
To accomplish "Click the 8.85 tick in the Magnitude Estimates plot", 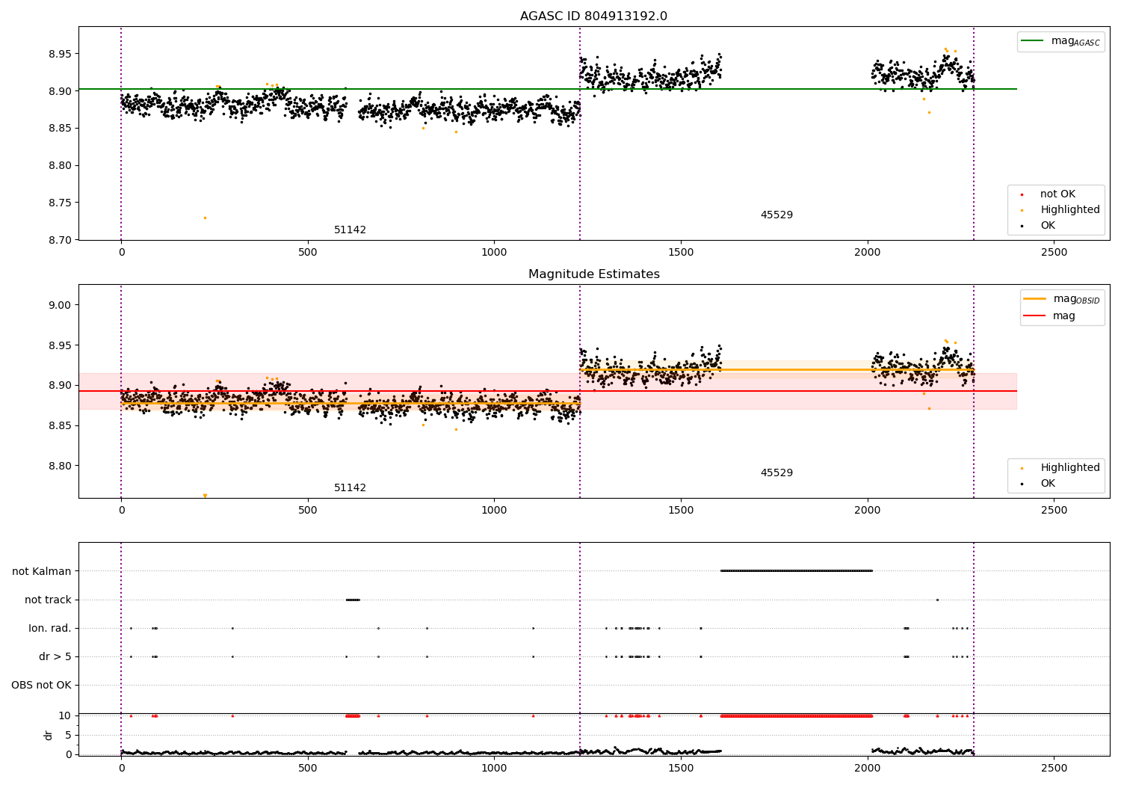I will tap(61, 426).
